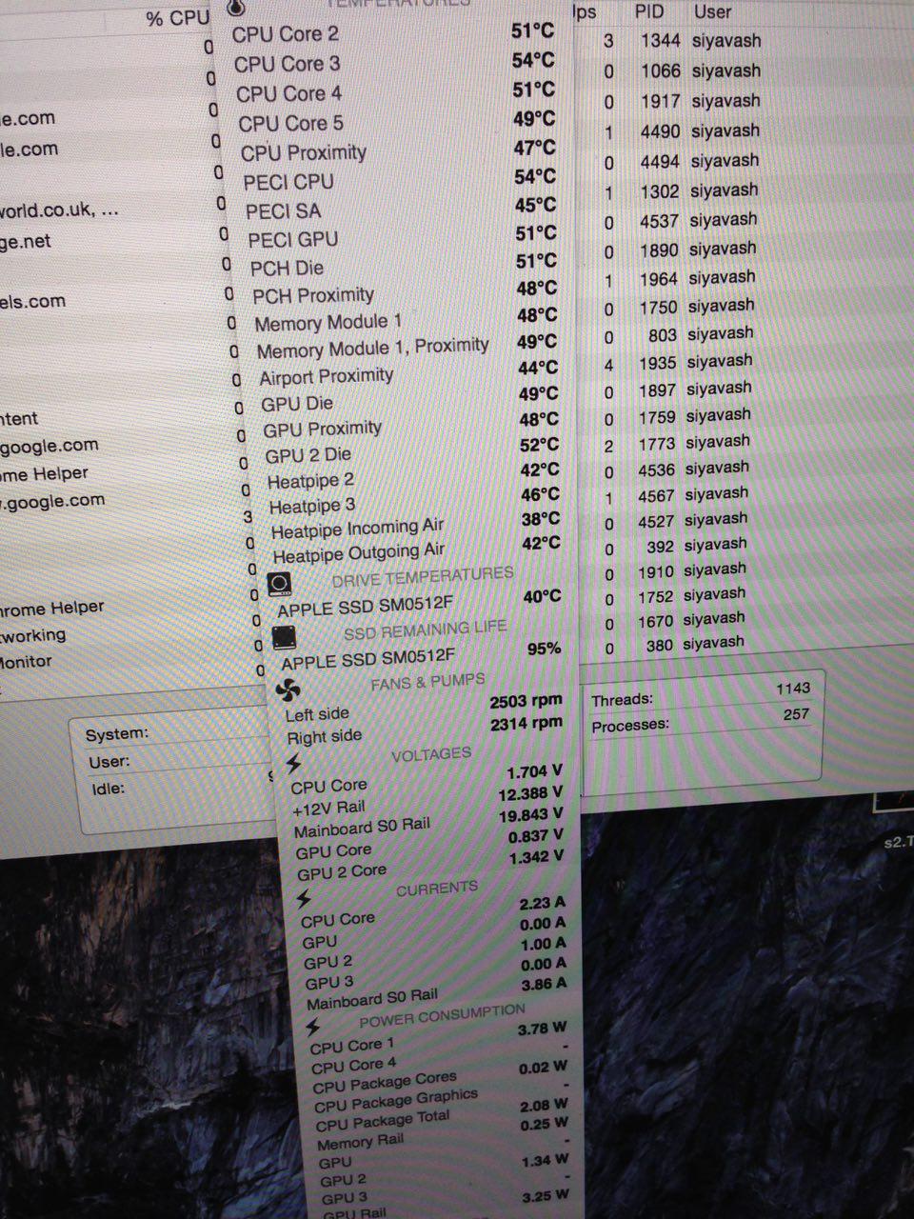Click the lightning bolt icon beside Currents
The height and width of the screenshot is (1219, 914).
(304, 898)
